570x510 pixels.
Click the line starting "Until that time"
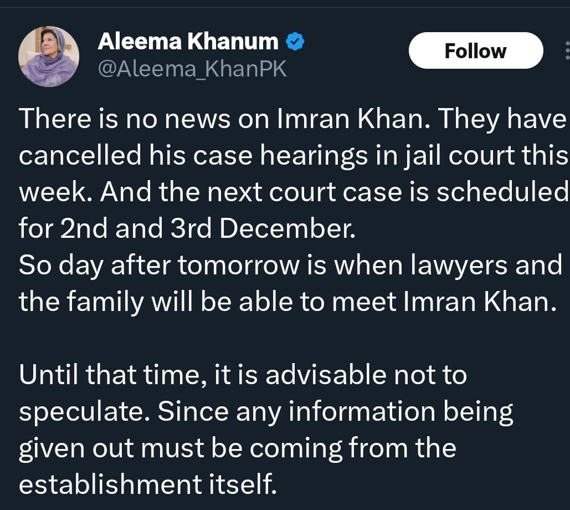243,375
